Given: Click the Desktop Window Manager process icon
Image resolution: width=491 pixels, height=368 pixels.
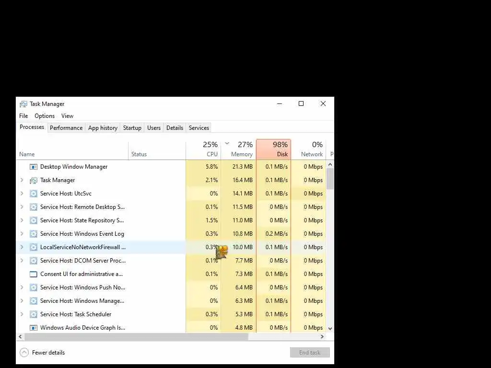Looking at the screenshot, I should pyautogui.click(x=33, y=167).
